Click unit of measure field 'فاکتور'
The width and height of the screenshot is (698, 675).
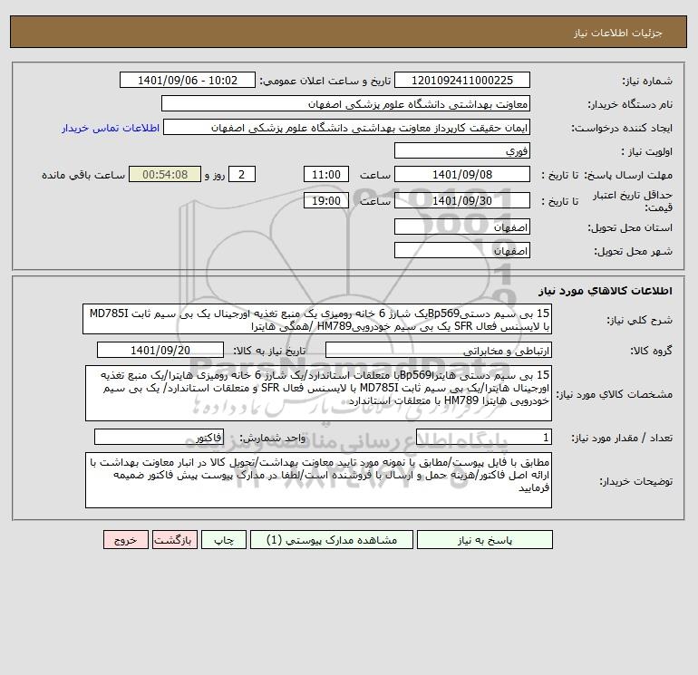159,438
